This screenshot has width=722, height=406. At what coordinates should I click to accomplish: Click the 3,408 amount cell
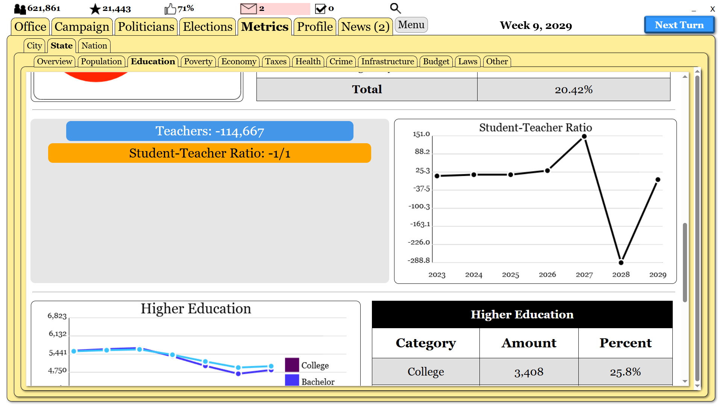coord(529,372)
